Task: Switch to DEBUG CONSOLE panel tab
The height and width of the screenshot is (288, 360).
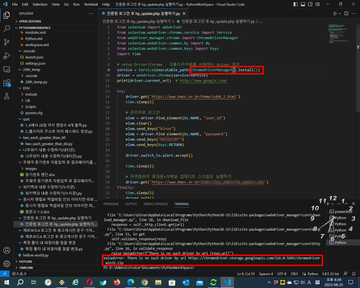Action: [x=156, y=204]
